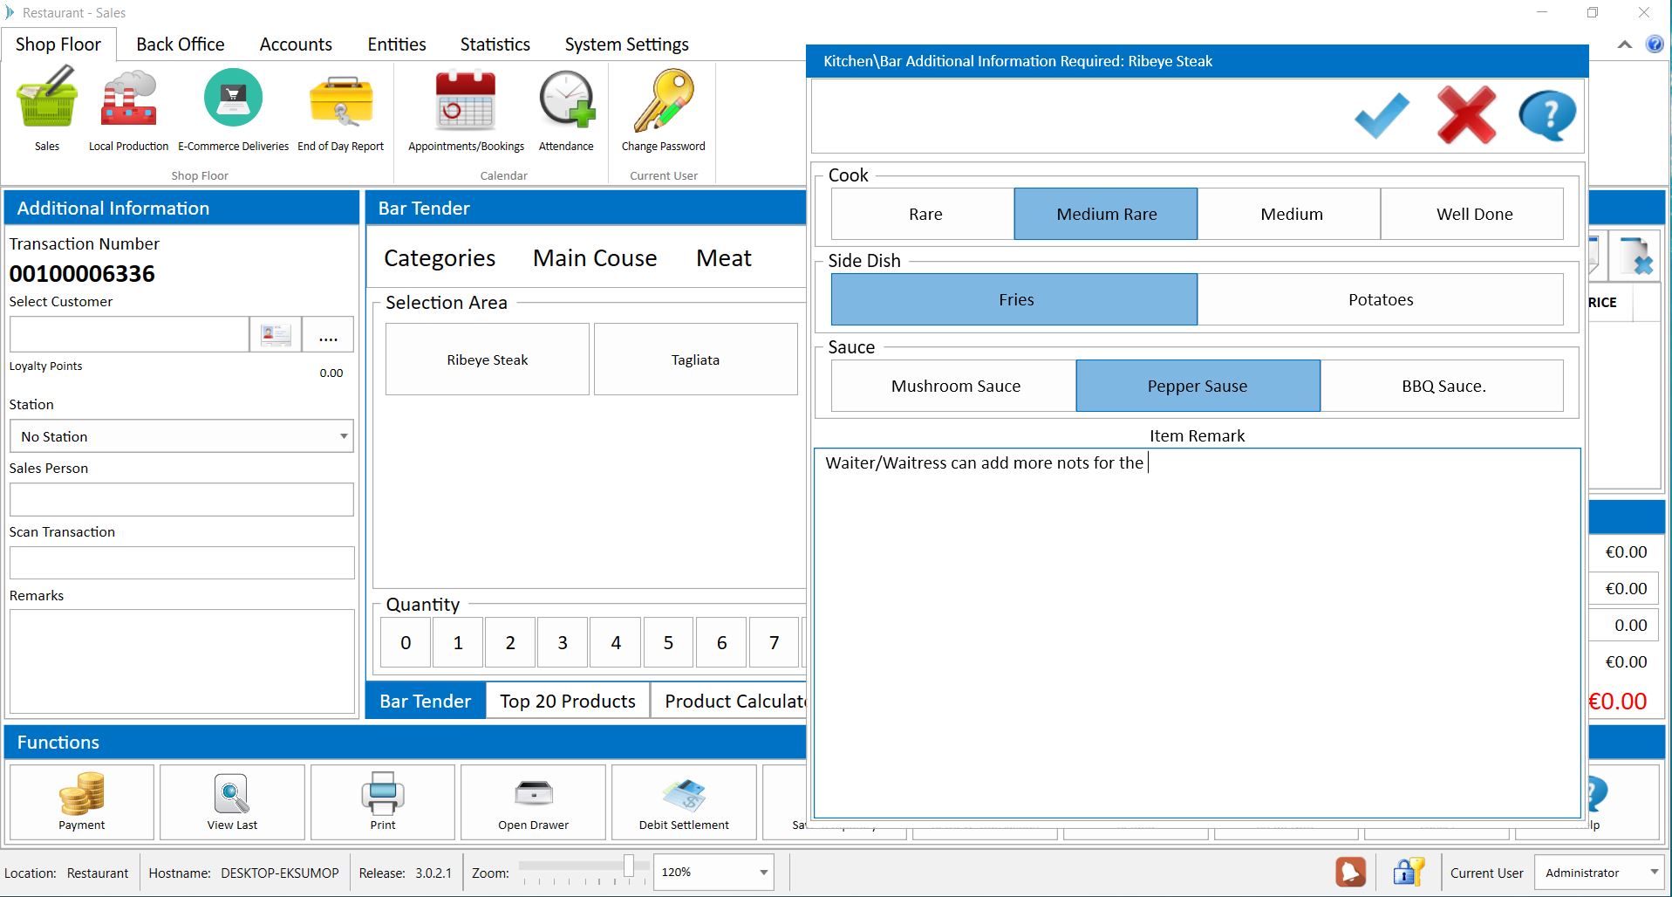Open dialog help question mark icon
Image resolution: width=1672 pixels, height=897 pixels.
pos(1547,115)
